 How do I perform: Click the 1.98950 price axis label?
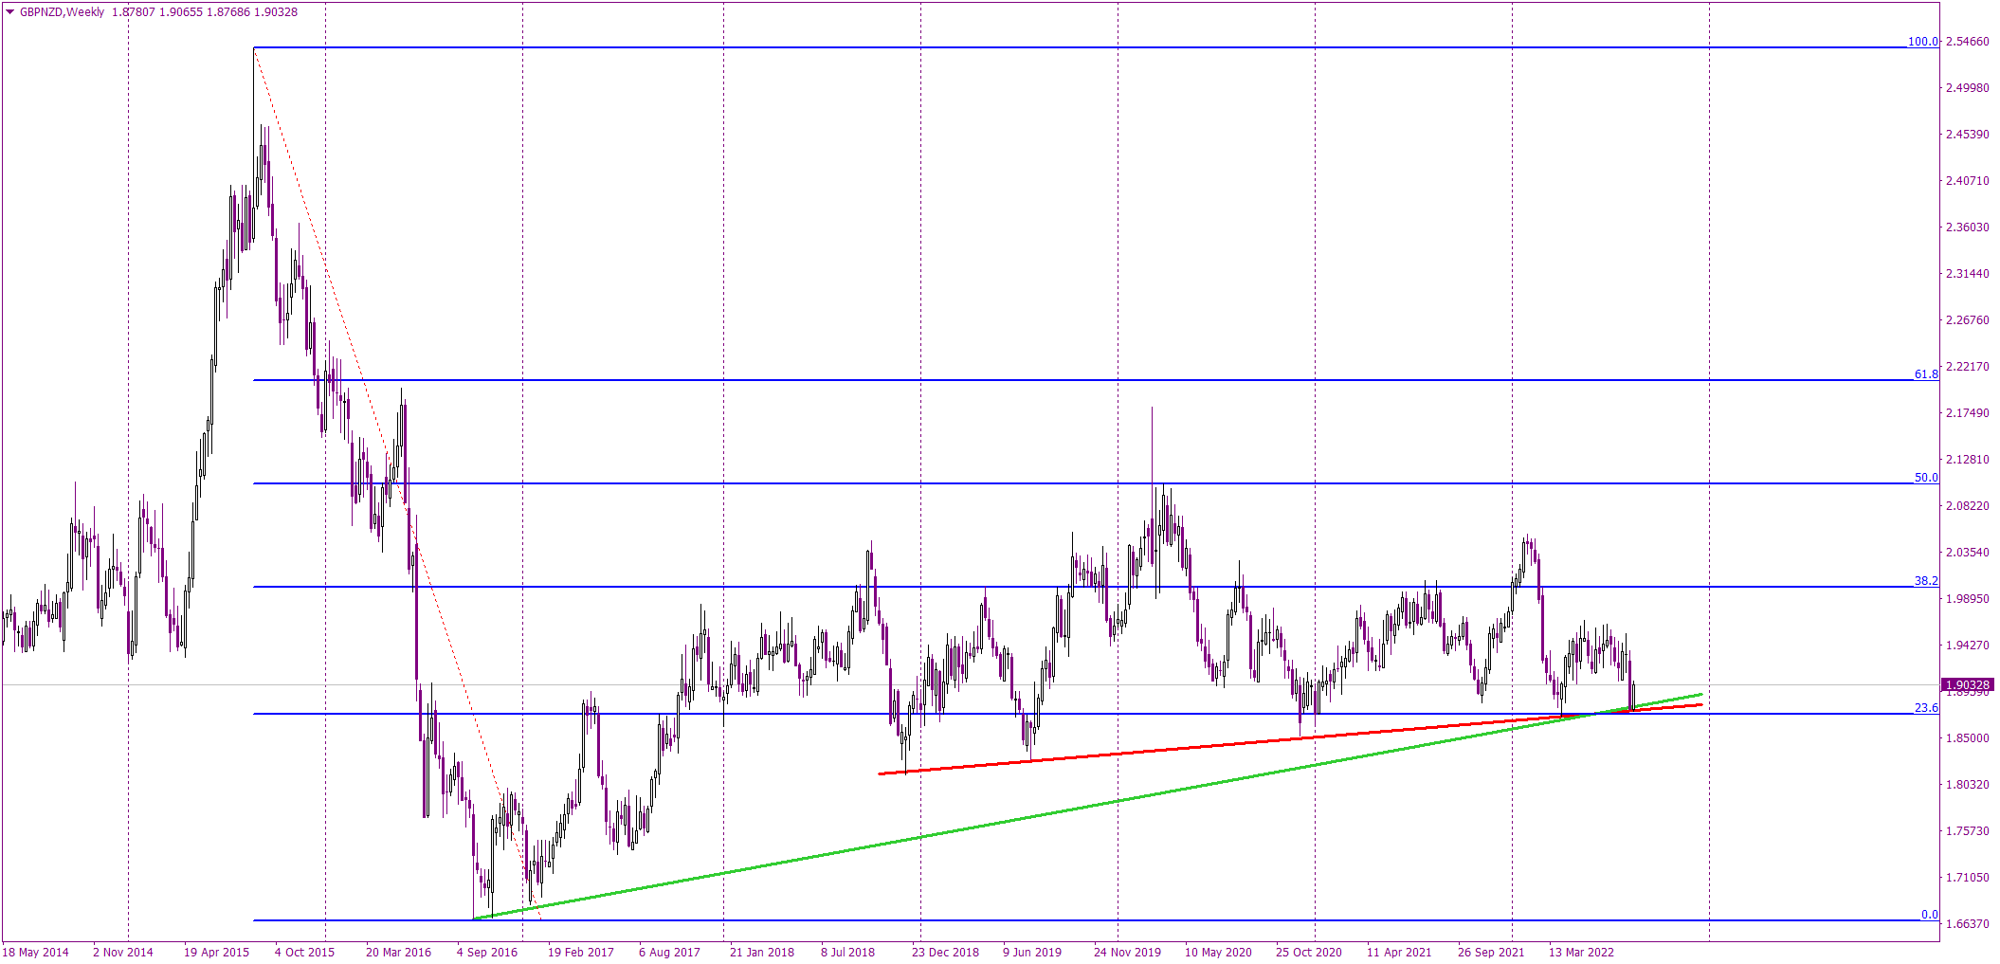coord(1967,599)
